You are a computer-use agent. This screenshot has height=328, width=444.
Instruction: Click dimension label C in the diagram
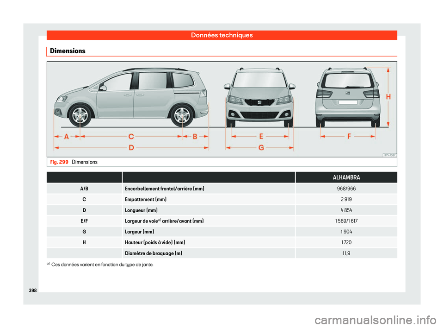(131, 137)
